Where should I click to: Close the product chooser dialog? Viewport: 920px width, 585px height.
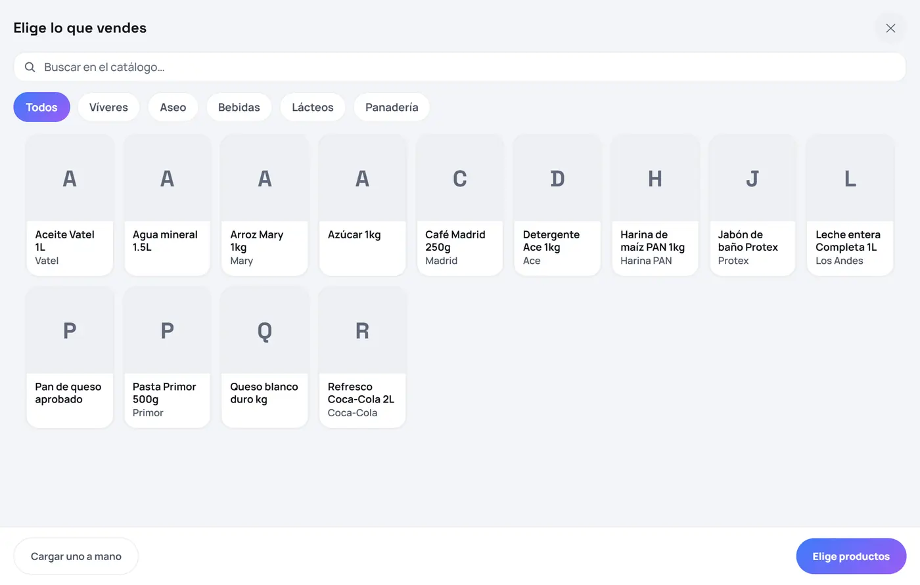(x=890, y=28)
